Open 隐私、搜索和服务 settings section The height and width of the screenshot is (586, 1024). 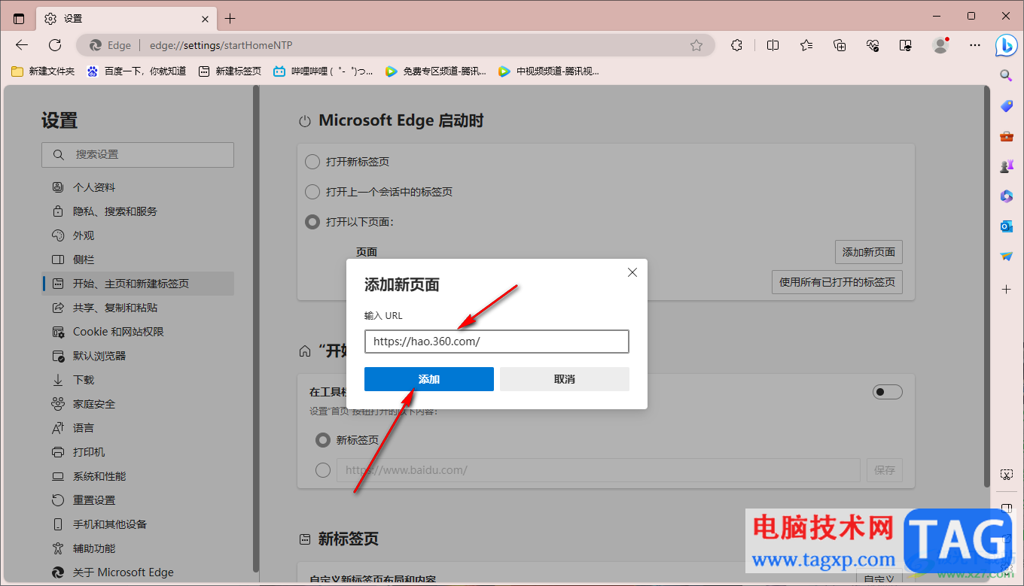[x=138, y=211]
